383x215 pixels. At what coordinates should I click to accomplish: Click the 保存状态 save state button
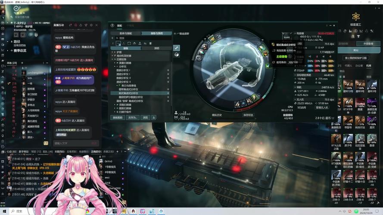(248, 115)
